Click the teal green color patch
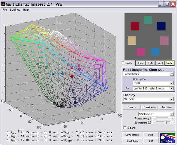 click(148, 20)
